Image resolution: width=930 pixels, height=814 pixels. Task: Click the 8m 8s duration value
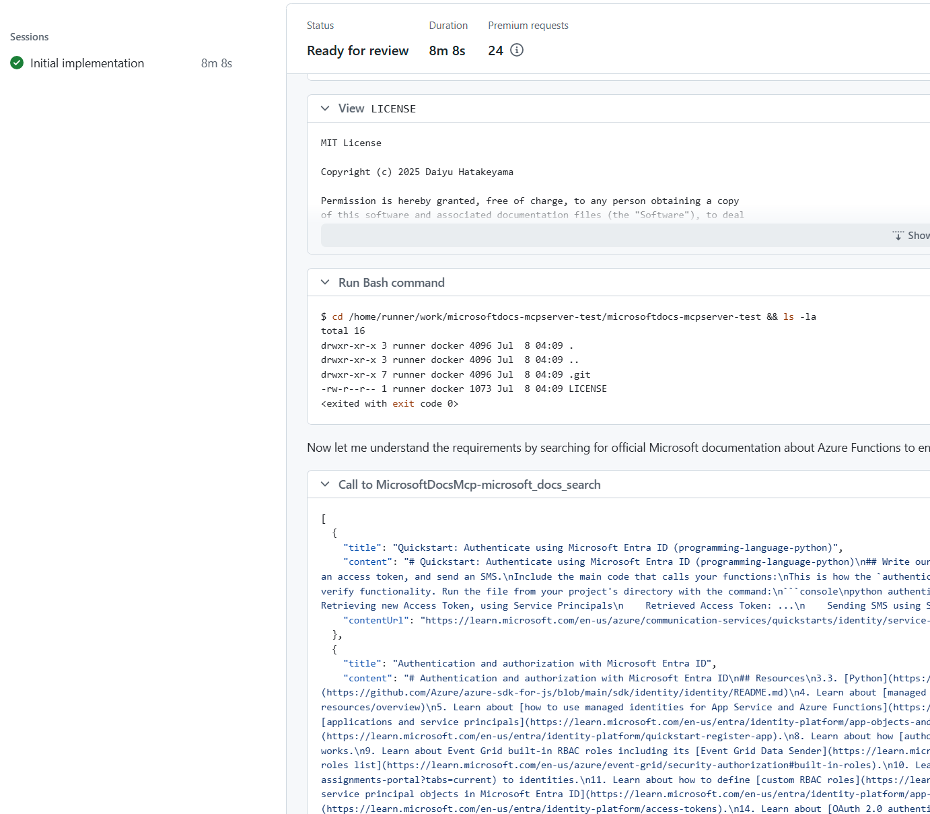pos(446,50)
